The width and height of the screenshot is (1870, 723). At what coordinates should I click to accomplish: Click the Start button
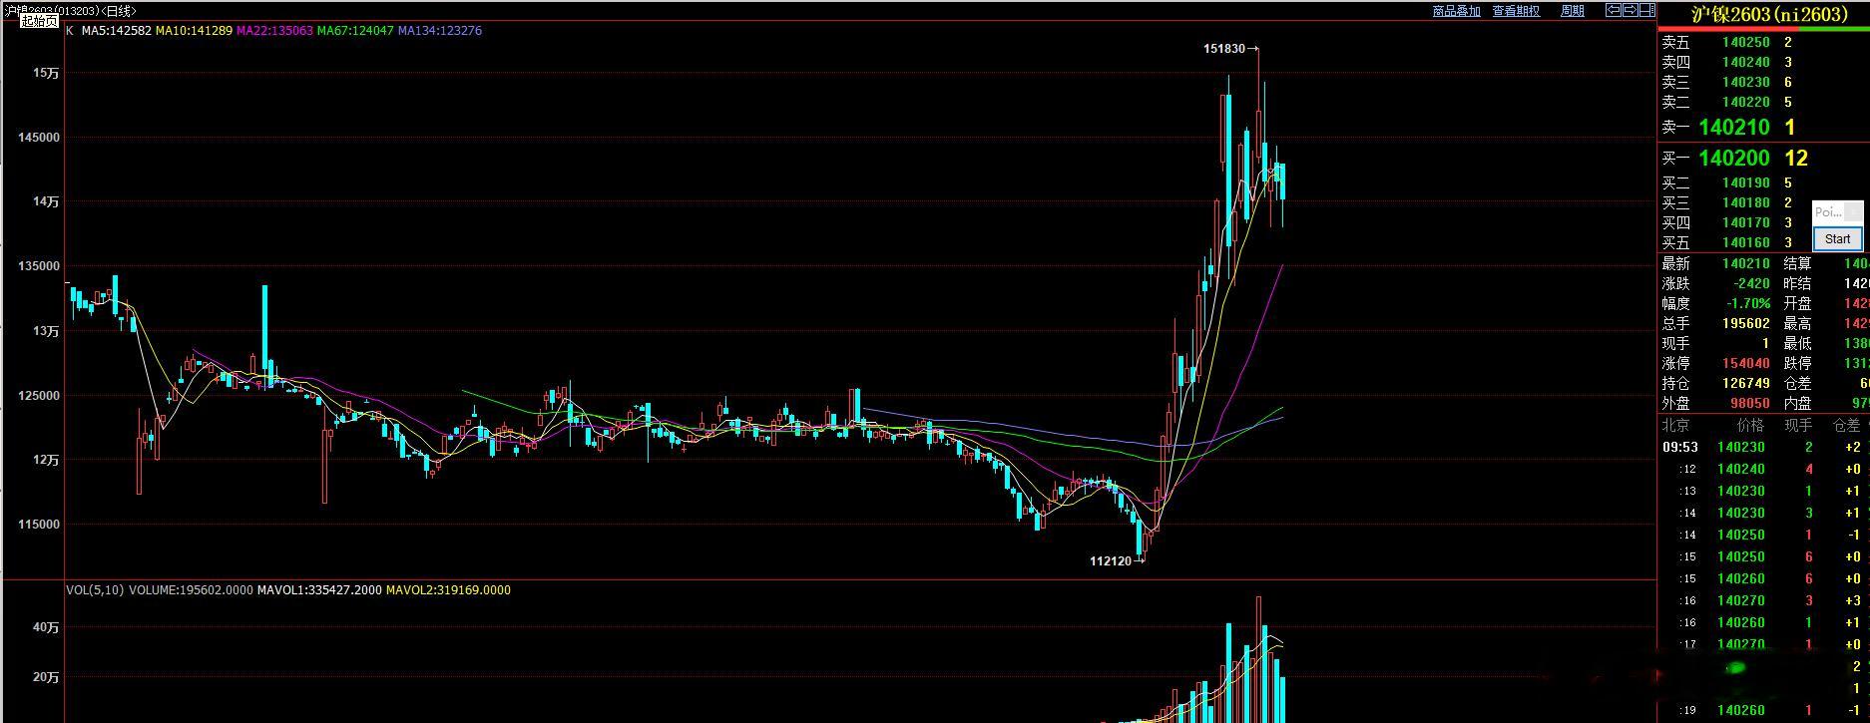point(1837,239)
